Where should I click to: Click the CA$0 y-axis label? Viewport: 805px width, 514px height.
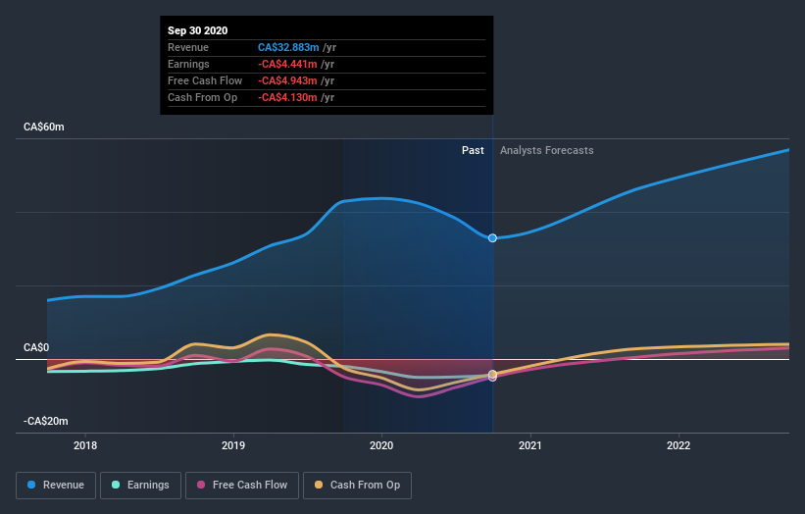(36, 347)
